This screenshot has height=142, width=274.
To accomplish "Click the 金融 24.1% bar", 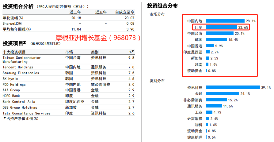I will coord(222,94).
